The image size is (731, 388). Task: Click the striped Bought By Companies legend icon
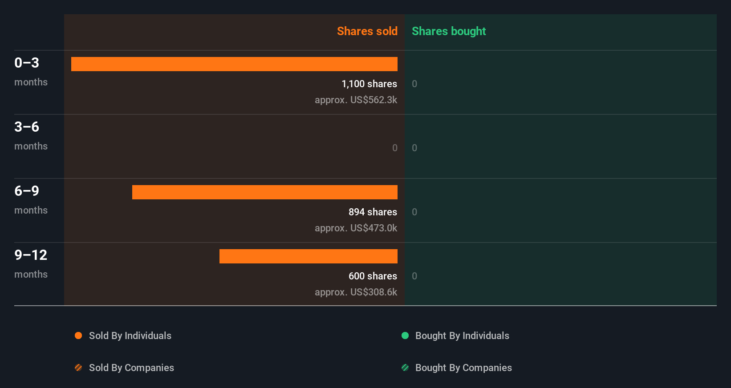click(x=405, y=368)
